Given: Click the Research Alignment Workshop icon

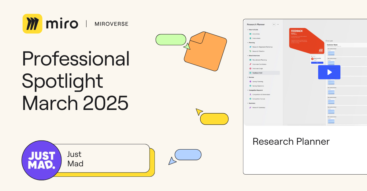Looking at the screenshot, I should point(250,47).
